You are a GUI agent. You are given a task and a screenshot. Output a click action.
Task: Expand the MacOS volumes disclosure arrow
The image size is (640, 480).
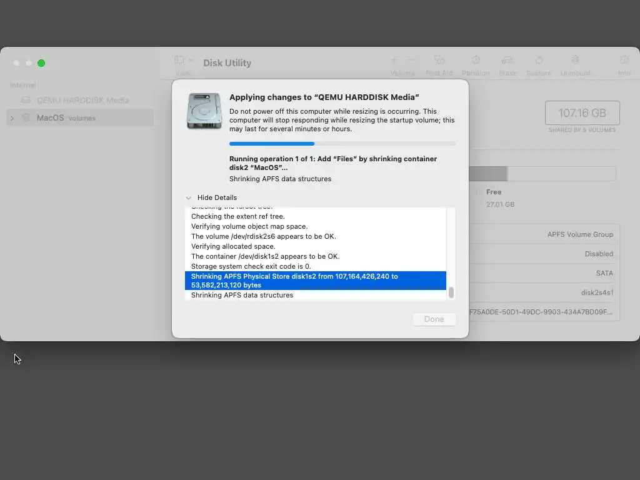point(12,118)
